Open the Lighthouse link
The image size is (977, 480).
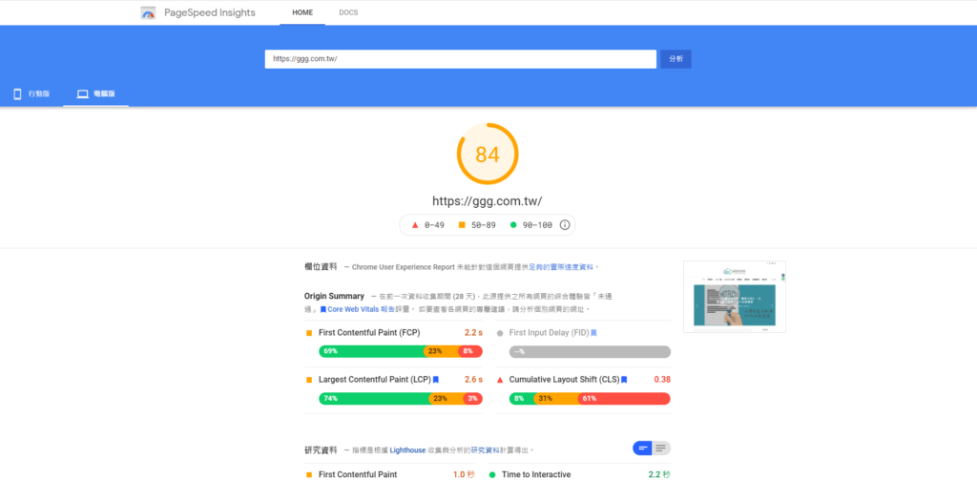tap(407, 450)
